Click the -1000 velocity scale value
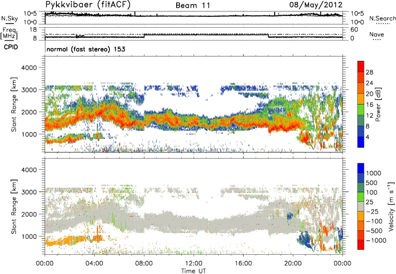This screenshot has width=396, height=274. coord(376,240)
